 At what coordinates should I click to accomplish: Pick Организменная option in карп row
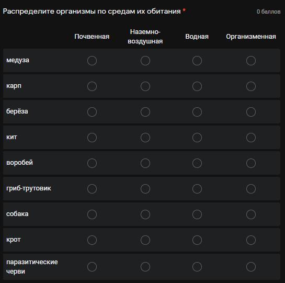click(251, 86)
